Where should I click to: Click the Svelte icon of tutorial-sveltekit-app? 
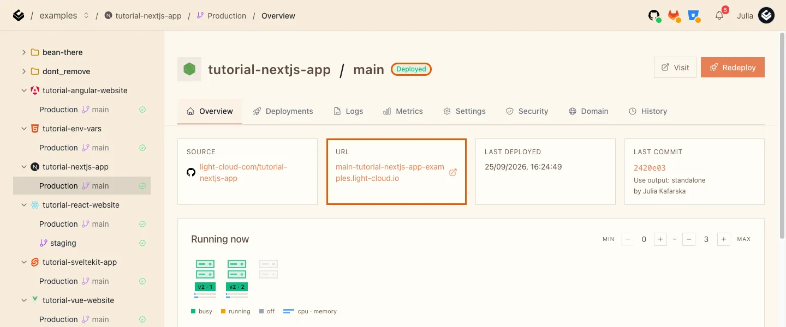coord(35,262)
